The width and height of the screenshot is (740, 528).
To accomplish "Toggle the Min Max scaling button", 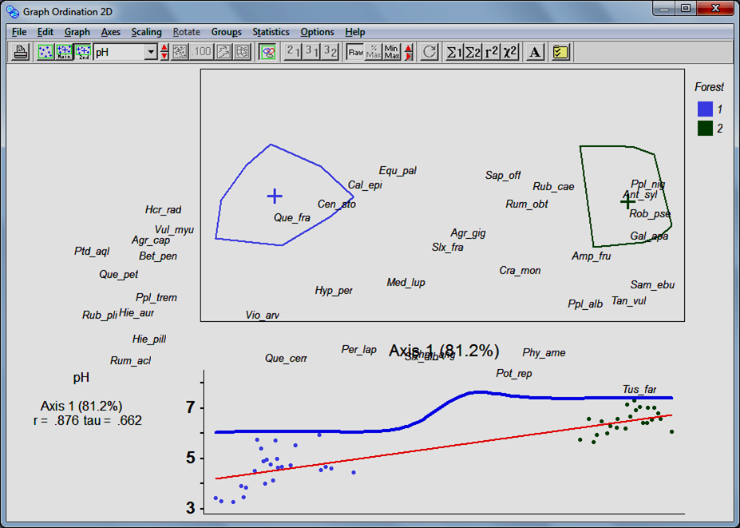I will (391, 52).
